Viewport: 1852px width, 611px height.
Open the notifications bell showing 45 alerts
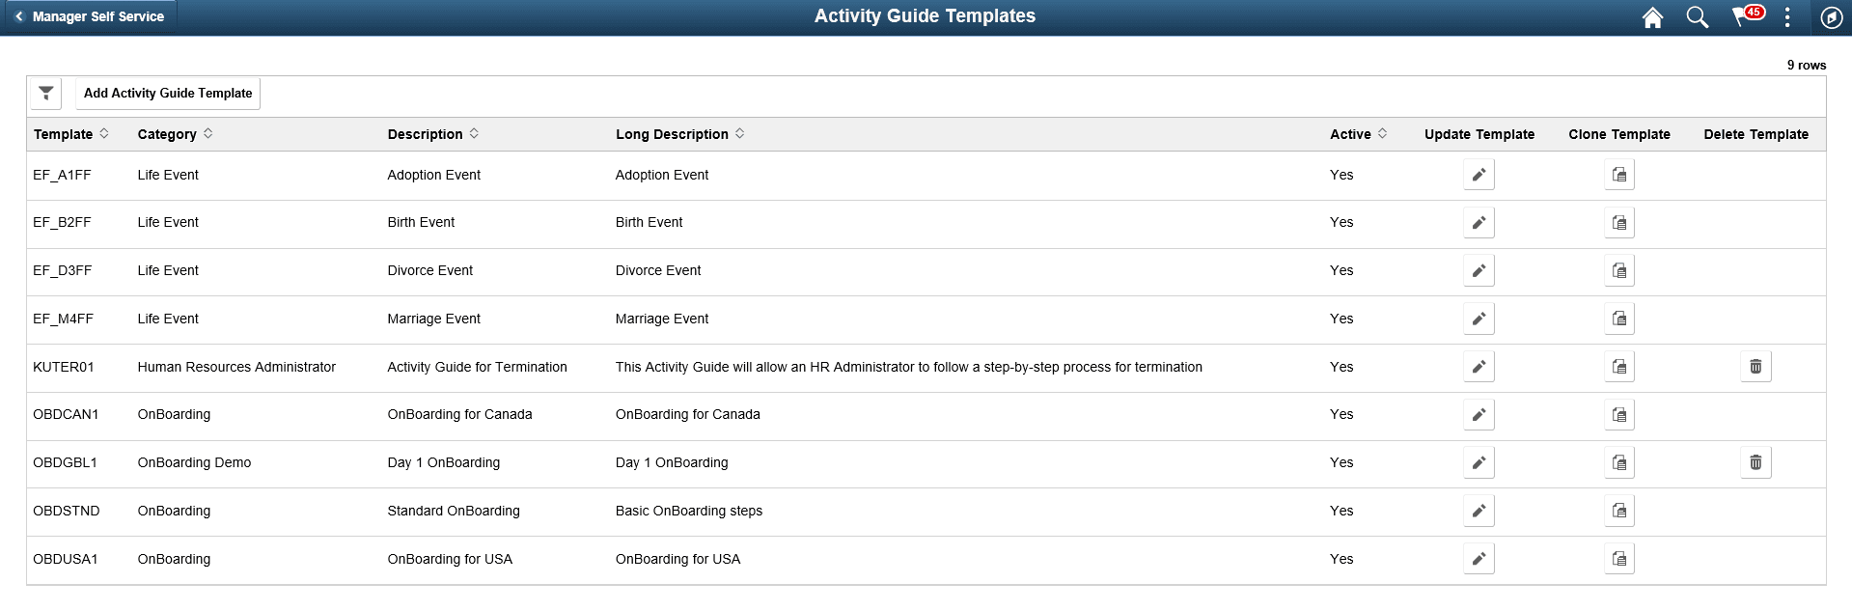1743,16
